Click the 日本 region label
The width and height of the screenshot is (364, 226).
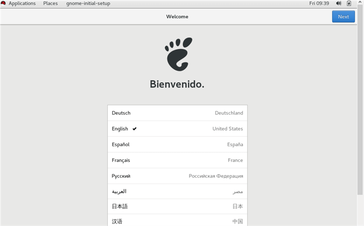click(x=238, y=206)
